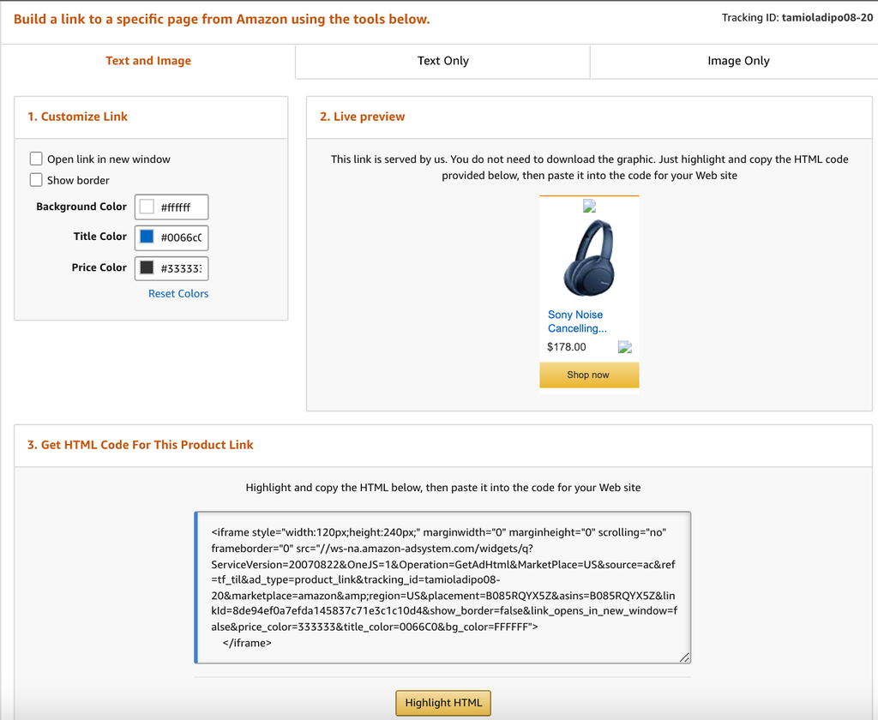Click the broken image icon above the headphones
Image resolution: width=878 pixels, height=720 pixels.
click(589, 207)
